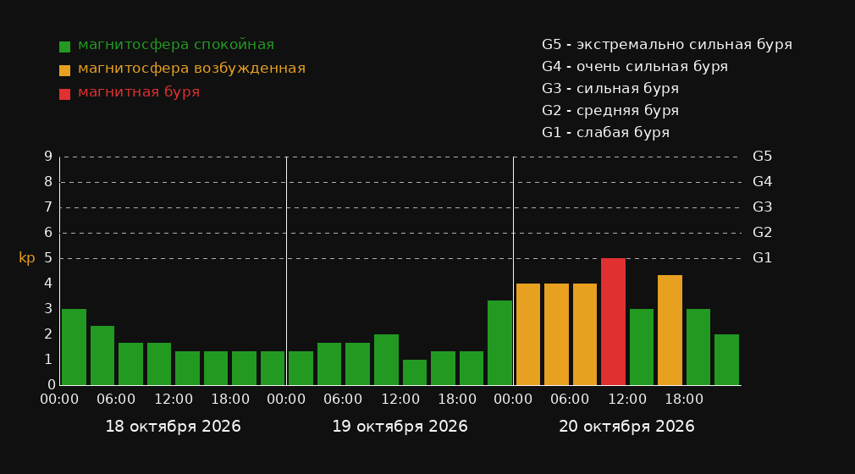Click the y-axis value '7'

tap(48, 208)
